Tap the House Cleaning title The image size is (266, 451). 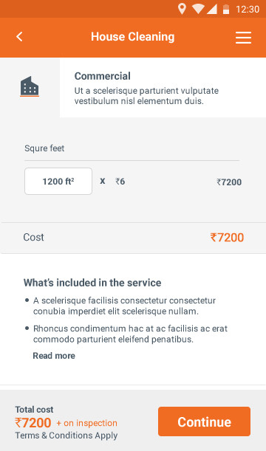pyautogui.click(x=133, y=37)
